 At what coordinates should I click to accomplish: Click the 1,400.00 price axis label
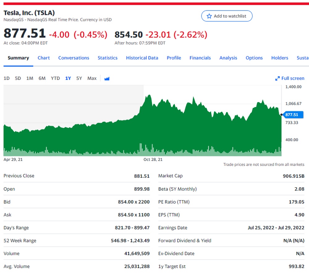click(293, 87)
